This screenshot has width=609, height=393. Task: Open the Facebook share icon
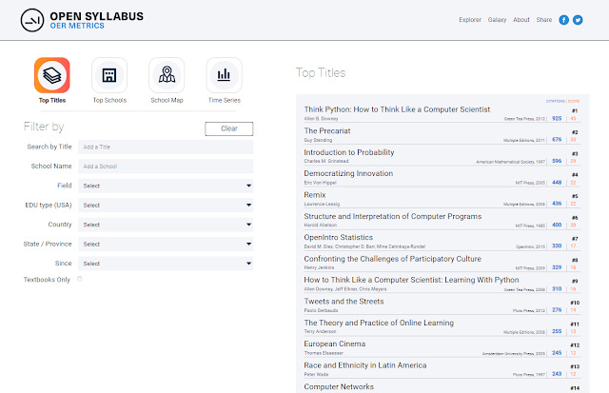point(563,20)
